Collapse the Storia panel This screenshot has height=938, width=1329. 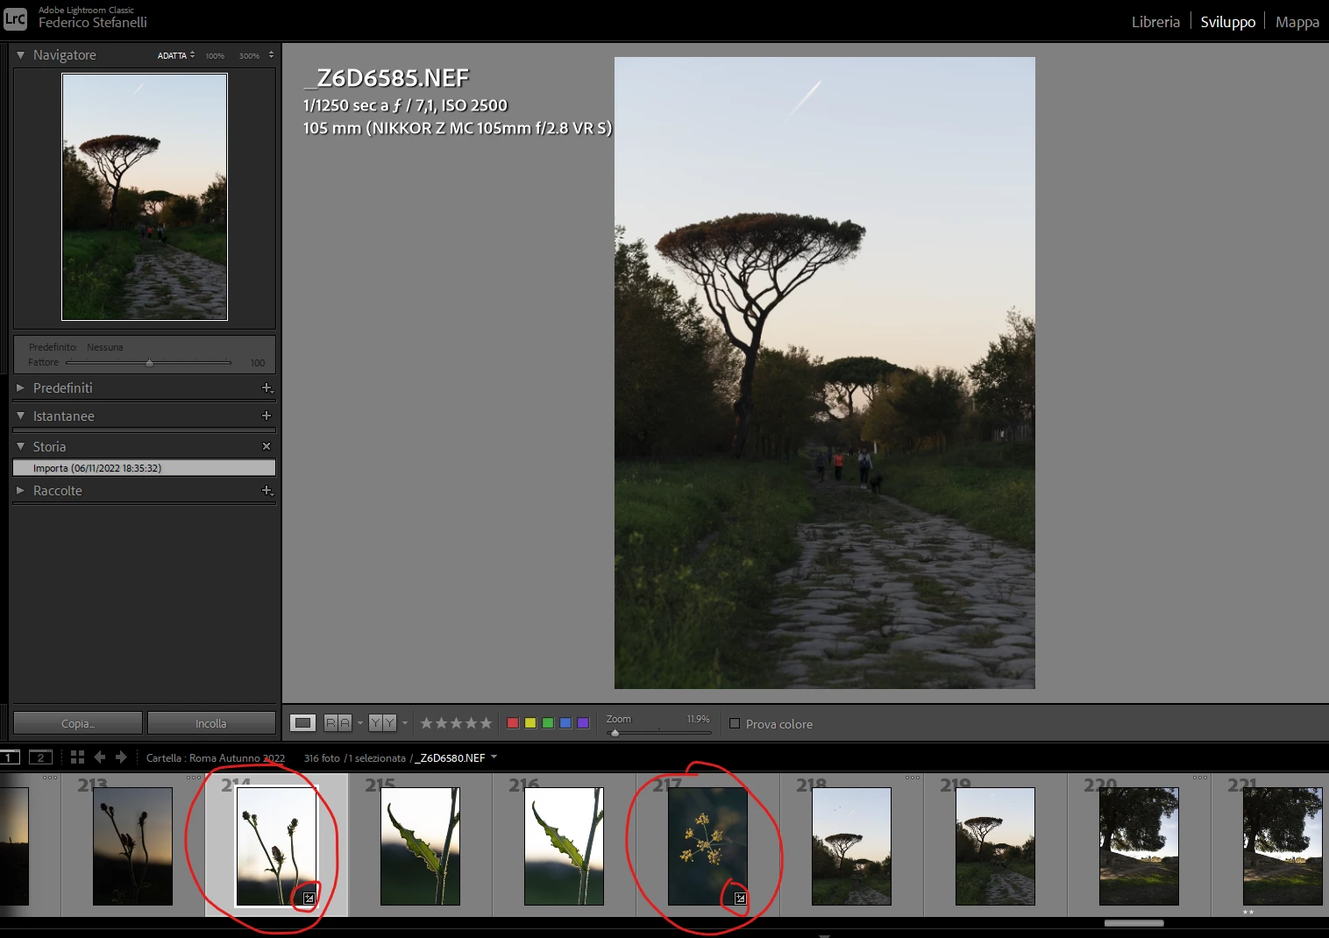[x=20, y=446]
